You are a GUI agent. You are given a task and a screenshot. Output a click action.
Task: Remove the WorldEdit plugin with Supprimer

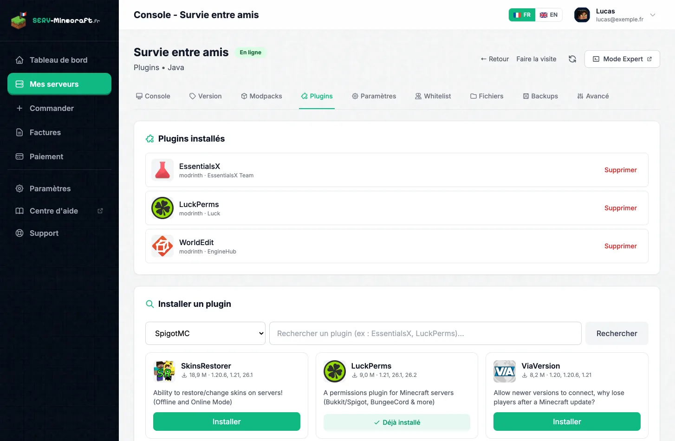(620, 246)
